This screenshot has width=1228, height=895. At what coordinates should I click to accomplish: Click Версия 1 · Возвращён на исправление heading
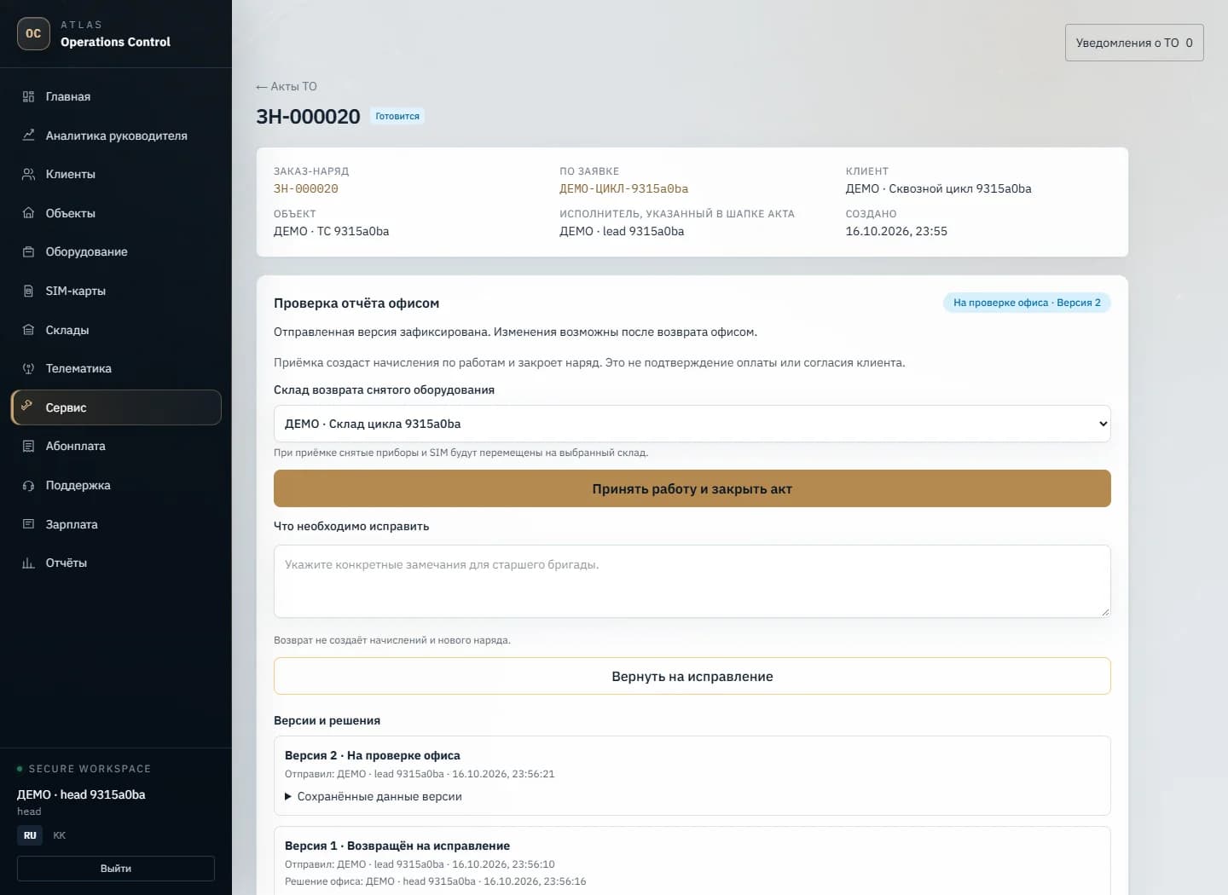pos(397,846)
